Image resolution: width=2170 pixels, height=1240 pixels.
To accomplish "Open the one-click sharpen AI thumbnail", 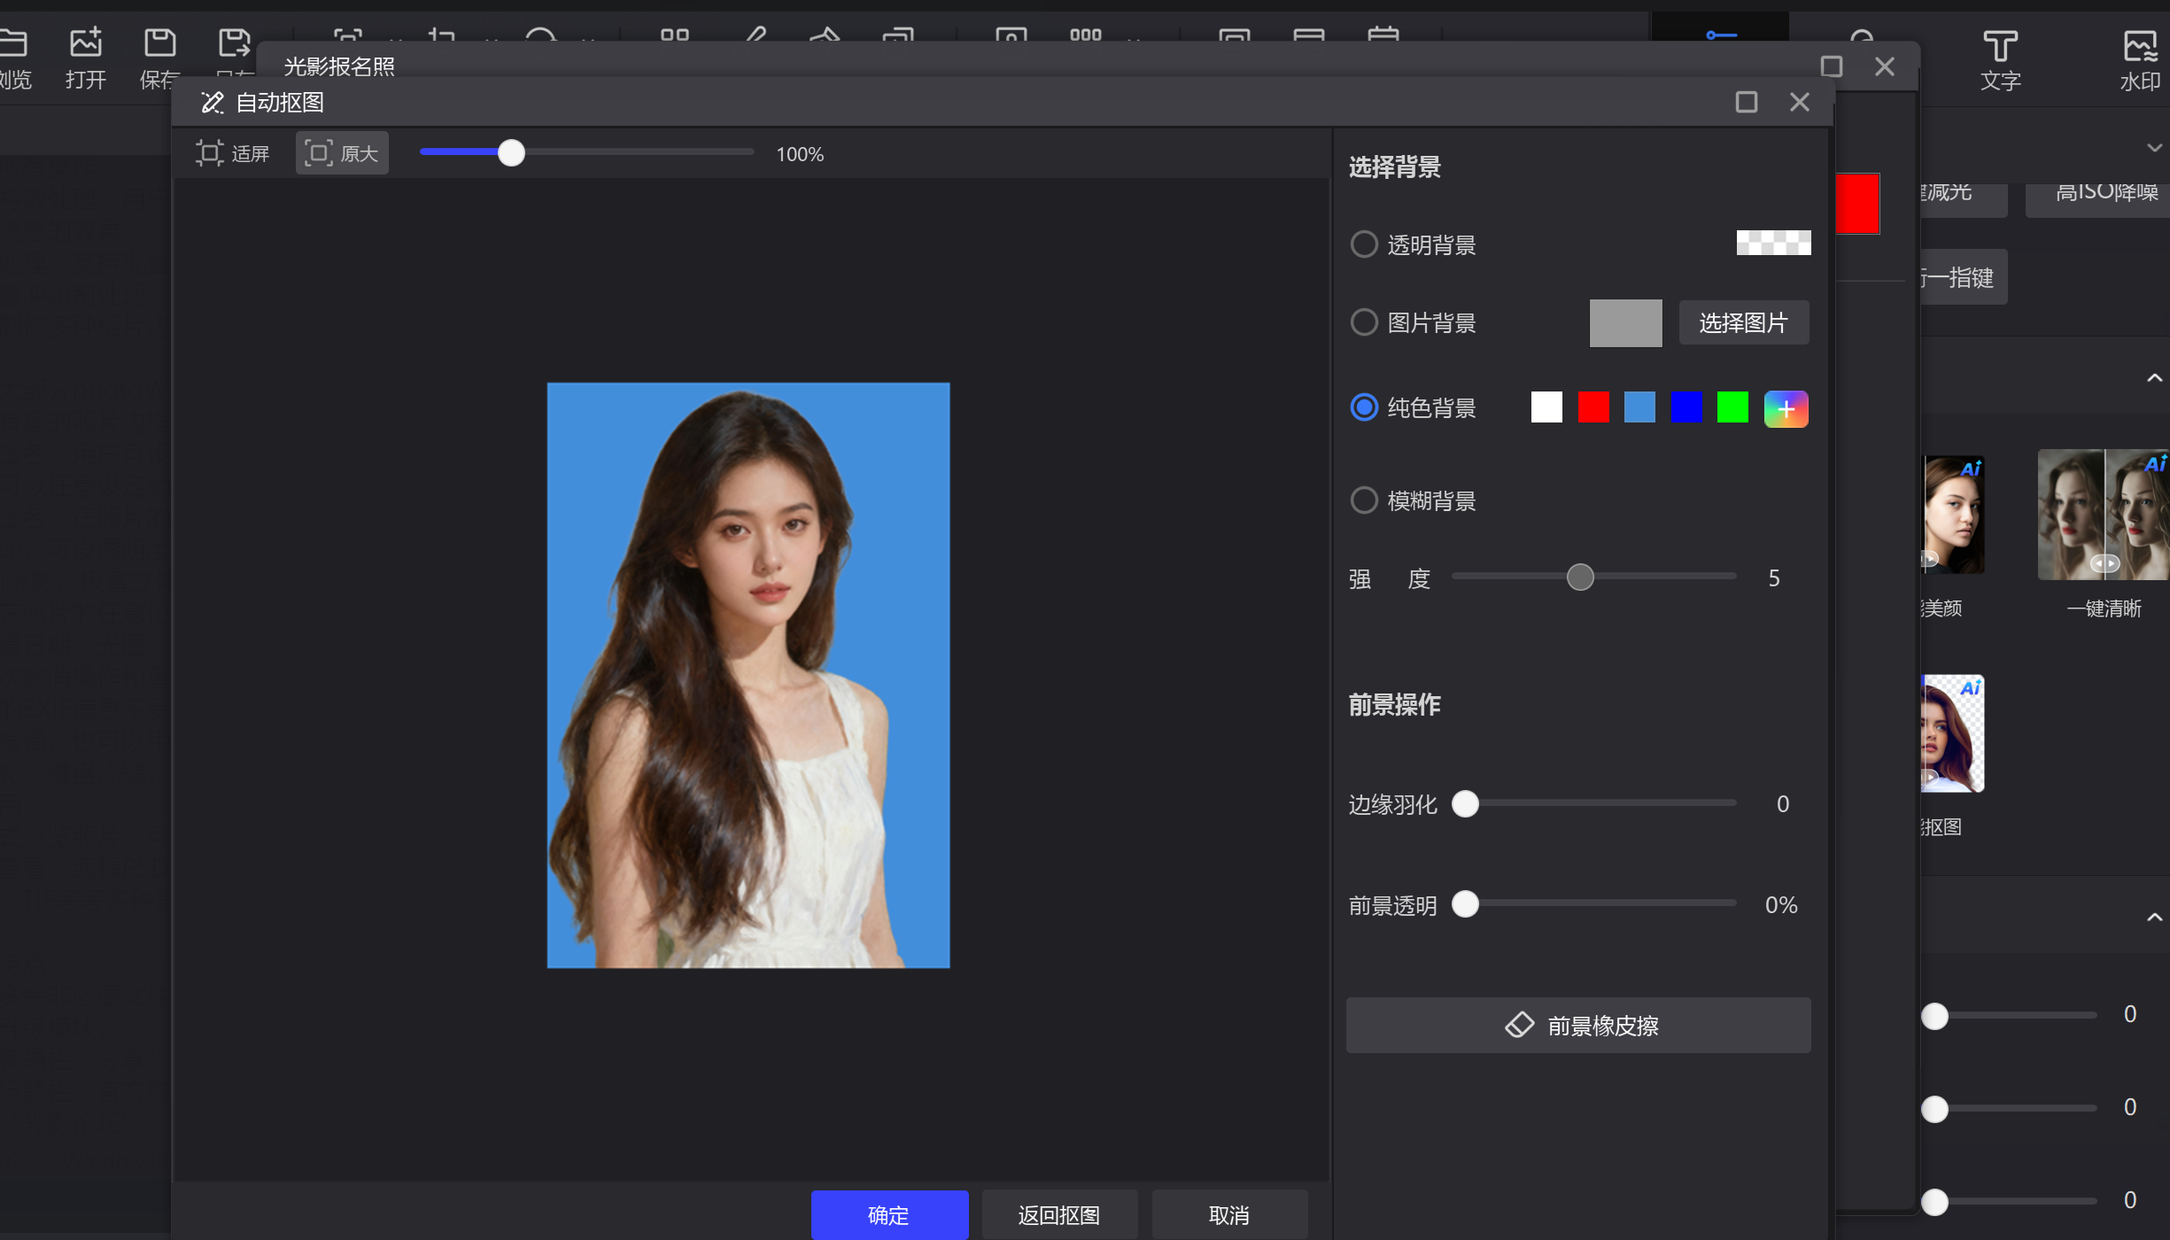I will pos(2103,515).
